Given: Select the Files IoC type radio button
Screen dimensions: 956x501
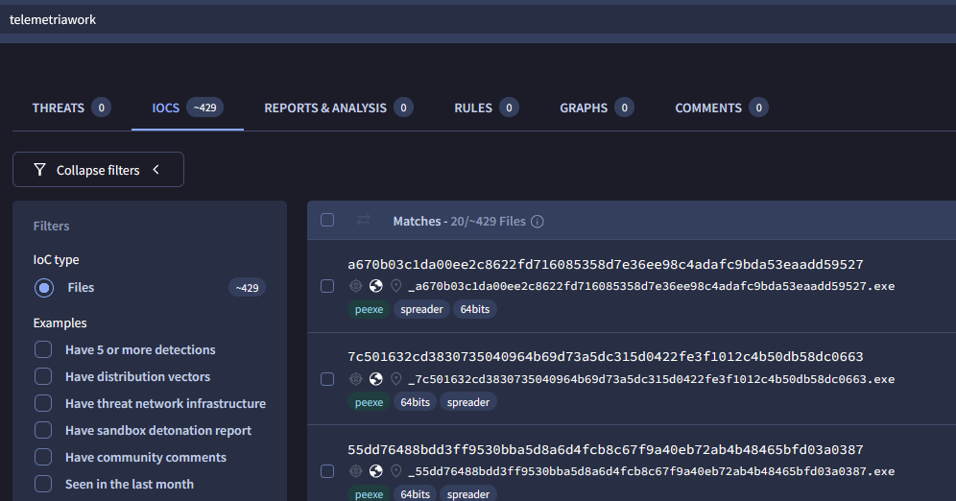Looking at the screenshot, I should tap(44, 288).
